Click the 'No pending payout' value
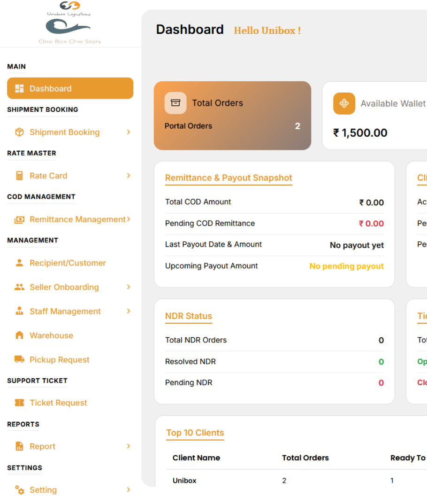 pyautogui.click(x=347, y=266)
